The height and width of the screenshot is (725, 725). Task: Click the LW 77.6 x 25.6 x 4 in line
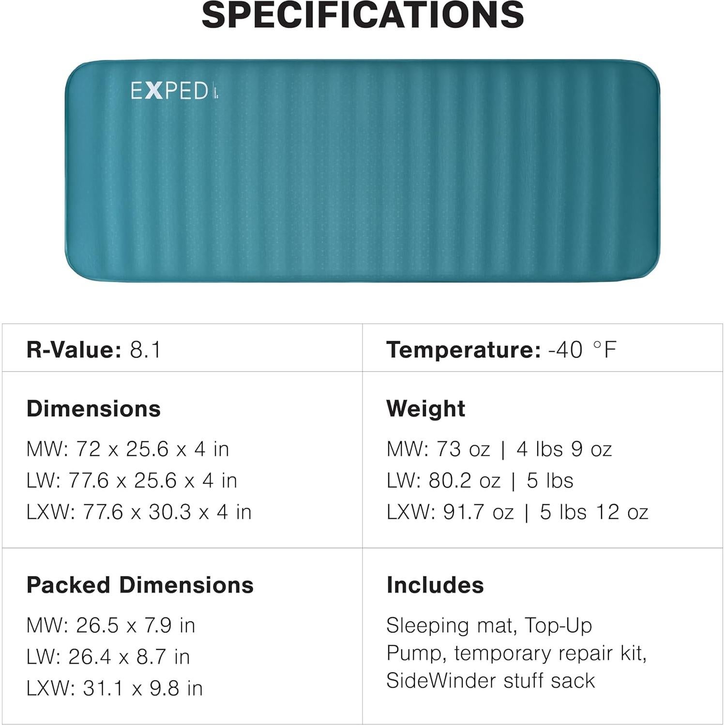click(132, 481)
